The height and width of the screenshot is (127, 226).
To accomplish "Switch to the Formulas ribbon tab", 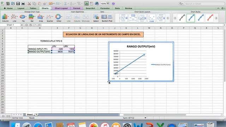I will click(x=105, y=8).
